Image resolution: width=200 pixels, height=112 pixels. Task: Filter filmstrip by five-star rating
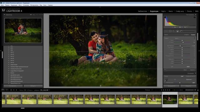coord(169,90)
